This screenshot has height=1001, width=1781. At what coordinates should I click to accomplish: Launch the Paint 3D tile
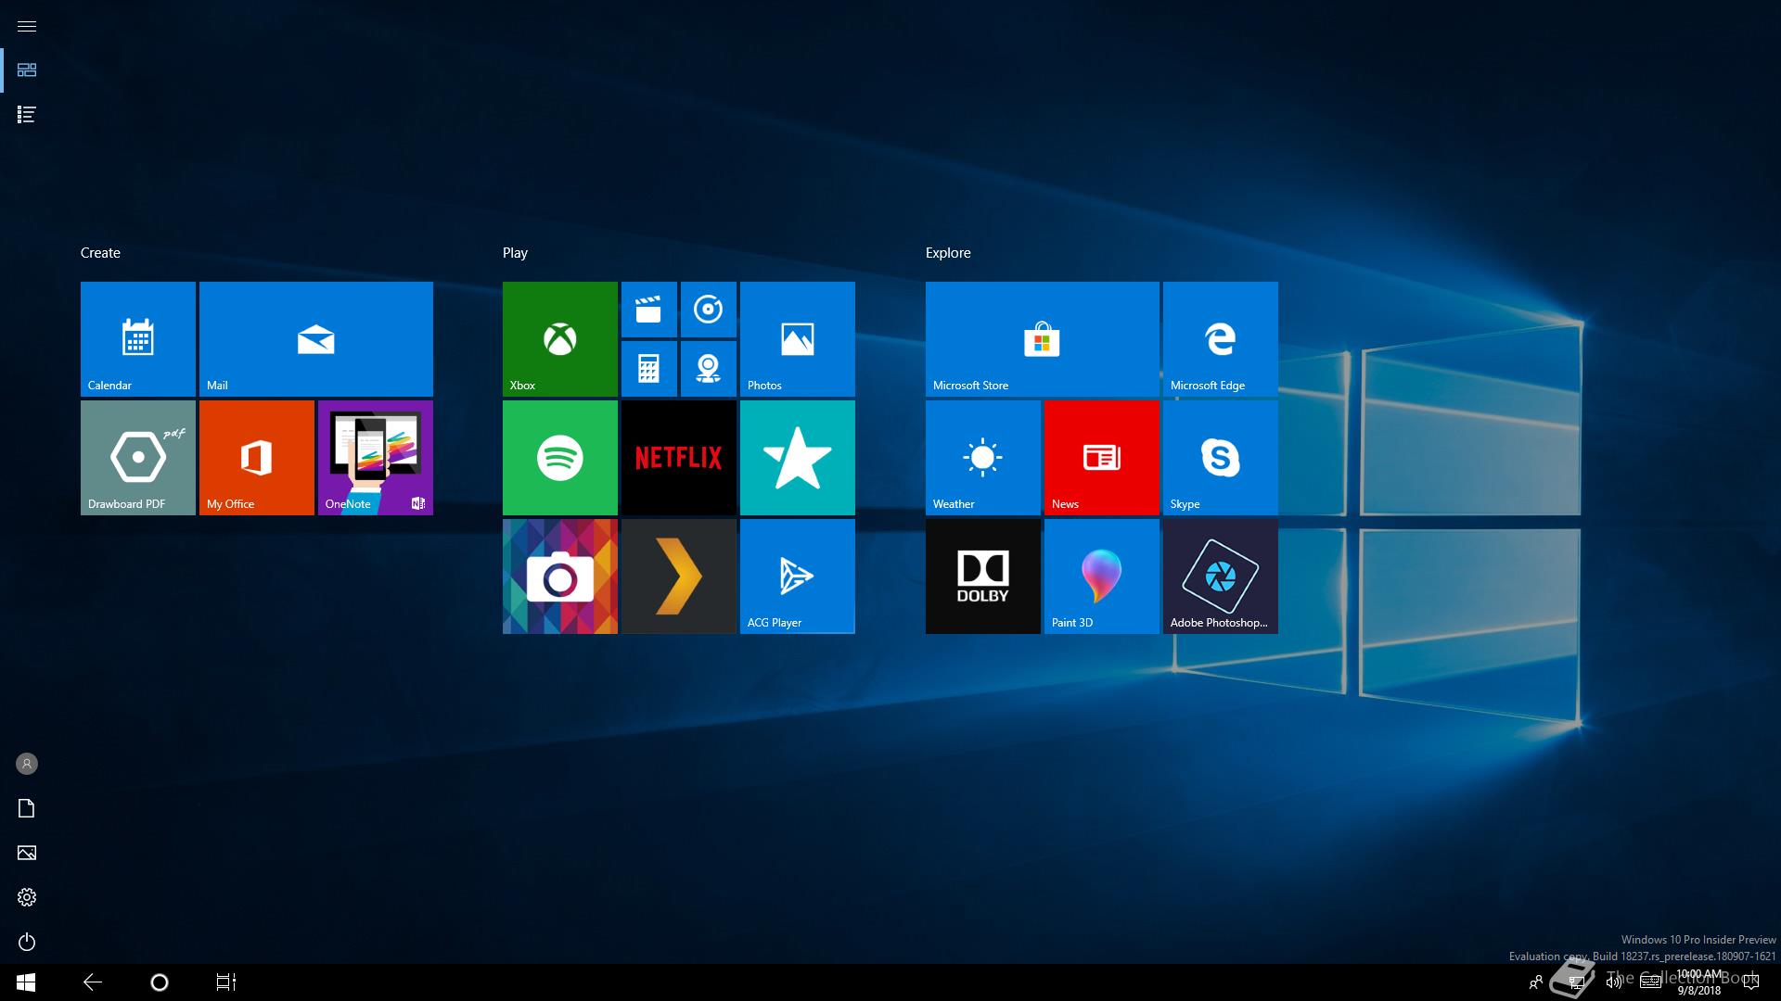coord(1102,577)
